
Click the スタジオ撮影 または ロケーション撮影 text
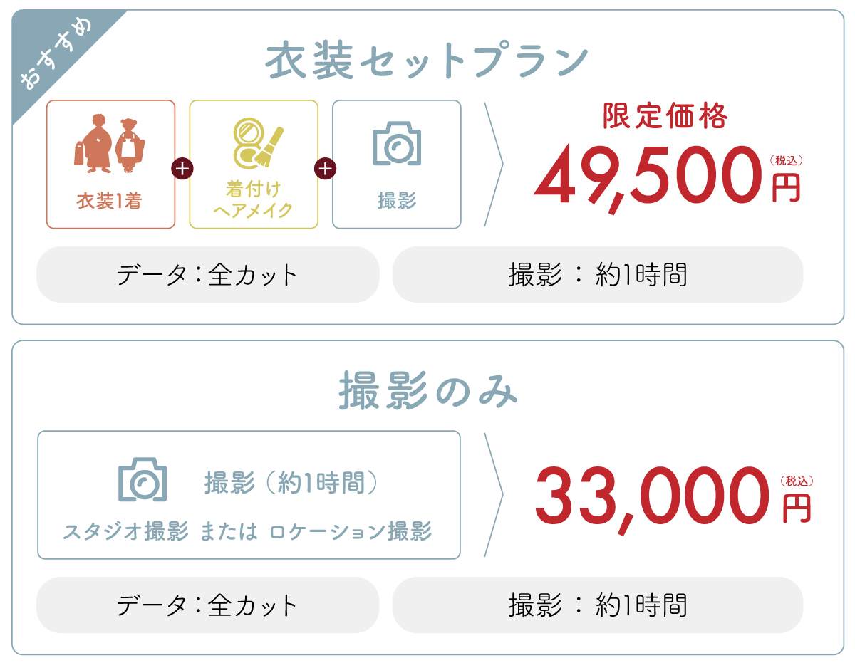248,531
